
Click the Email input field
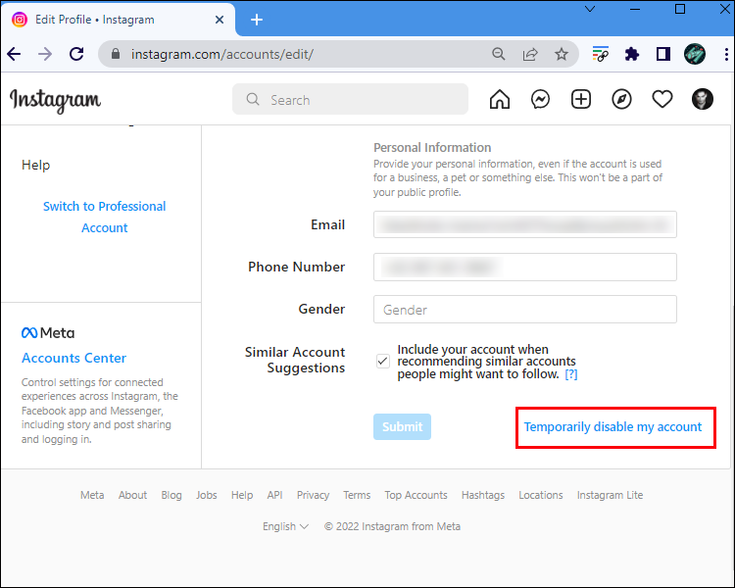(525, 224)
